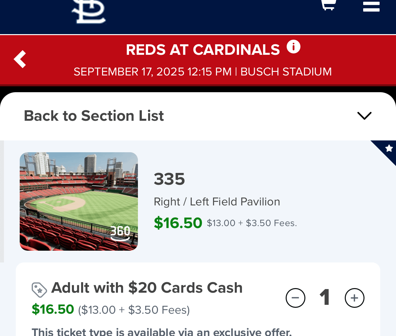This screenshot has width=396, height=336.
Task: Click the REDS AT CARDINALS title
Action: pyautogui.click(x=203, y=50)
